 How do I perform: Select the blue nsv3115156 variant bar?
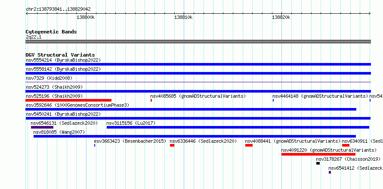(238, 127)
